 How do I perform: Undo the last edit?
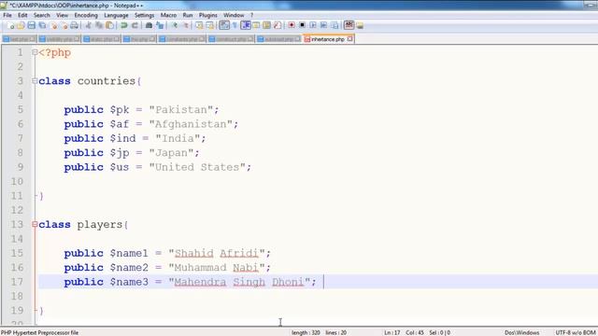click(124, 25)
